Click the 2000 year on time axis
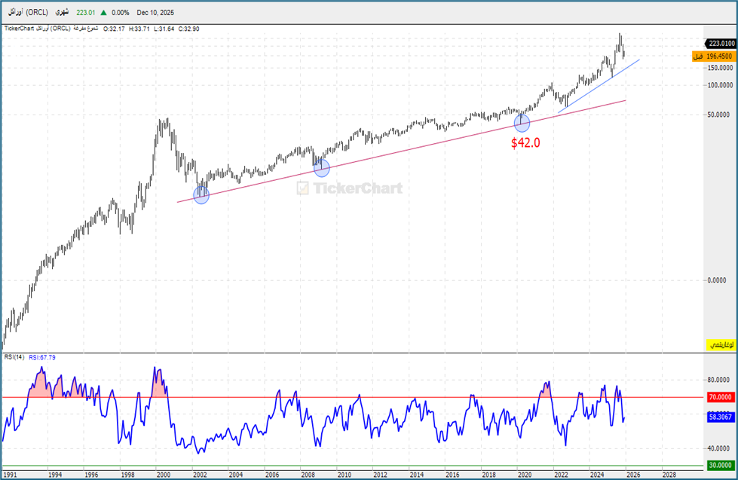738x480 pixels. [164, 475]
